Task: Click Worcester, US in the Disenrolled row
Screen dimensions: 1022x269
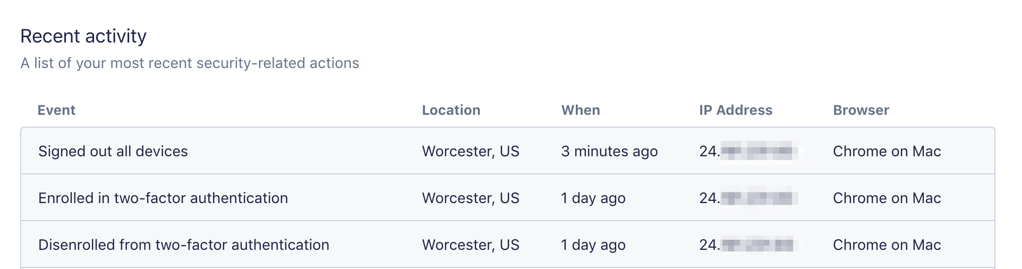Action: pyautogui.click(x=471, y=245)
